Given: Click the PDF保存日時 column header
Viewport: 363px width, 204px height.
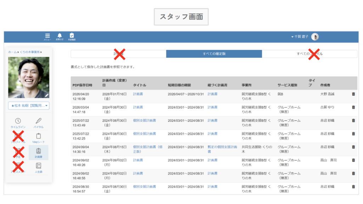Looking at the screenshot, I should 82,85.
